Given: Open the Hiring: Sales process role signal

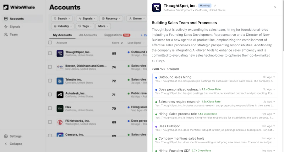Looking at the screenshot, I should (x=215, y=116).
